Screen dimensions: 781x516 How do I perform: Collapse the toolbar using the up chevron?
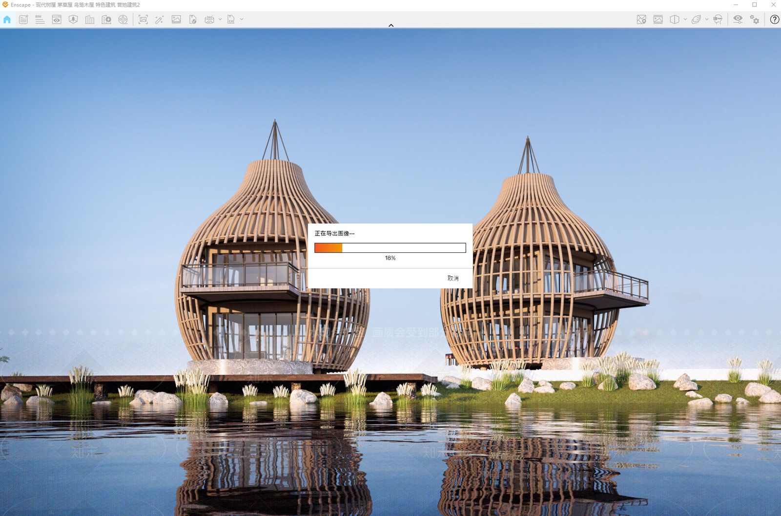(391, 25)
